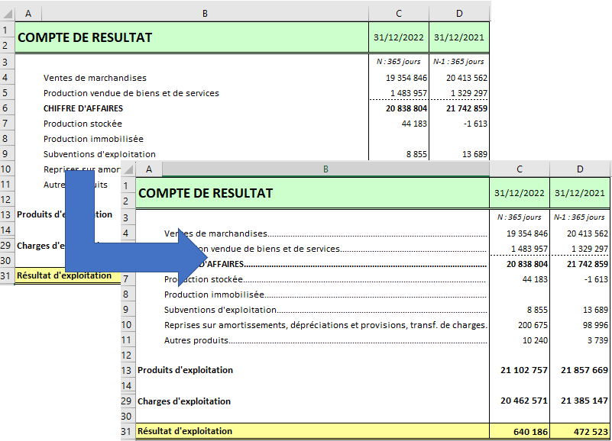
Task: Click the CHIFFRE D'AFFAIRES label in the back sheet
Action: (x=83, y=108)
